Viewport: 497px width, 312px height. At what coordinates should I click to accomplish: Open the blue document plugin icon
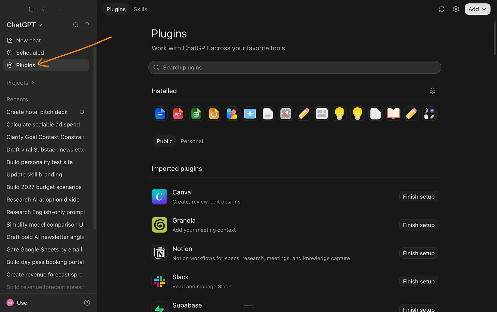coord(160,113)
